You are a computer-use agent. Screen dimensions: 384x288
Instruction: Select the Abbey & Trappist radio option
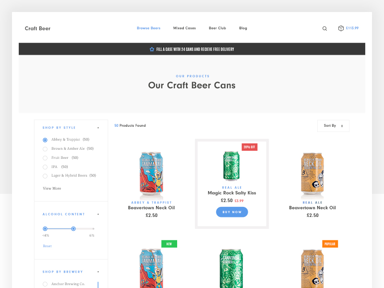[x=45, y=140]
